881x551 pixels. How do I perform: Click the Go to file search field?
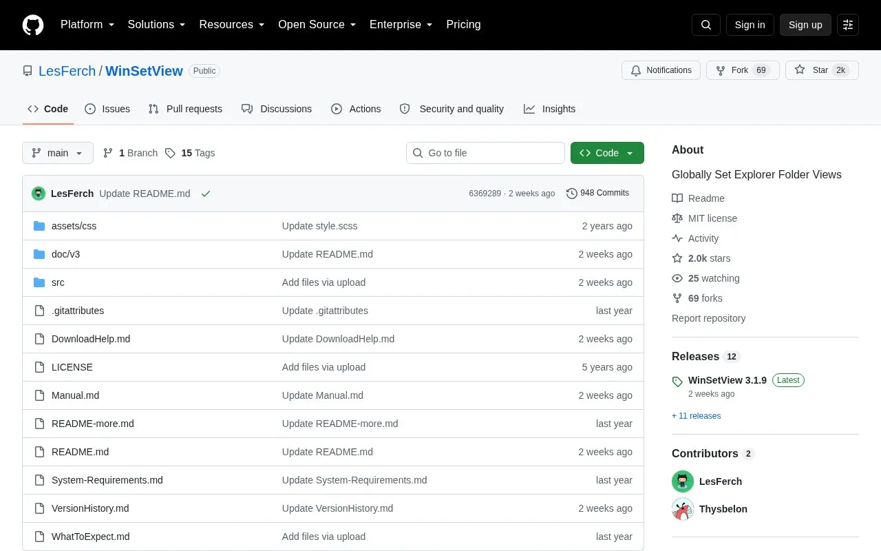(x=485, y=153)
